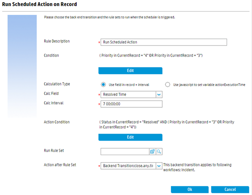Click the Backend Transition combo box text
This screenshot has width=252, height=195.
coord(128,166)
